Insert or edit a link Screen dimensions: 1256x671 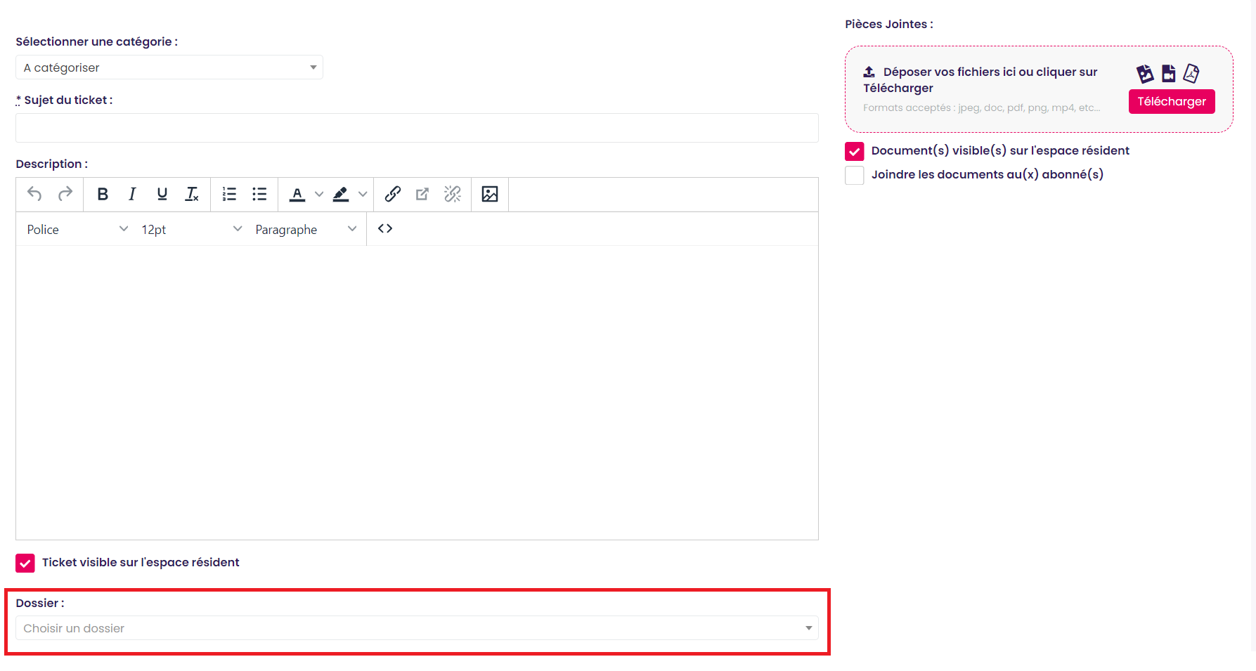(x=393, y=194)
